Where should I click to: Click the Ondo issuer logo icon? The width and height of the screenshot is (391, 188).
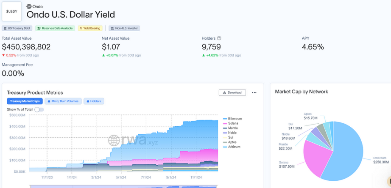pos(29,6)
